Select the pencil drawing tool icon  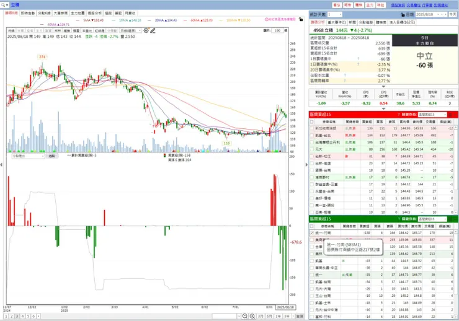coord(153,30)
